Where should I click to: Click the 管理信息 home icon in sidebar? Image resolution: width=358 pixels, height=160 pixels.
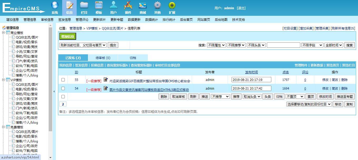(x=4, y=28)
